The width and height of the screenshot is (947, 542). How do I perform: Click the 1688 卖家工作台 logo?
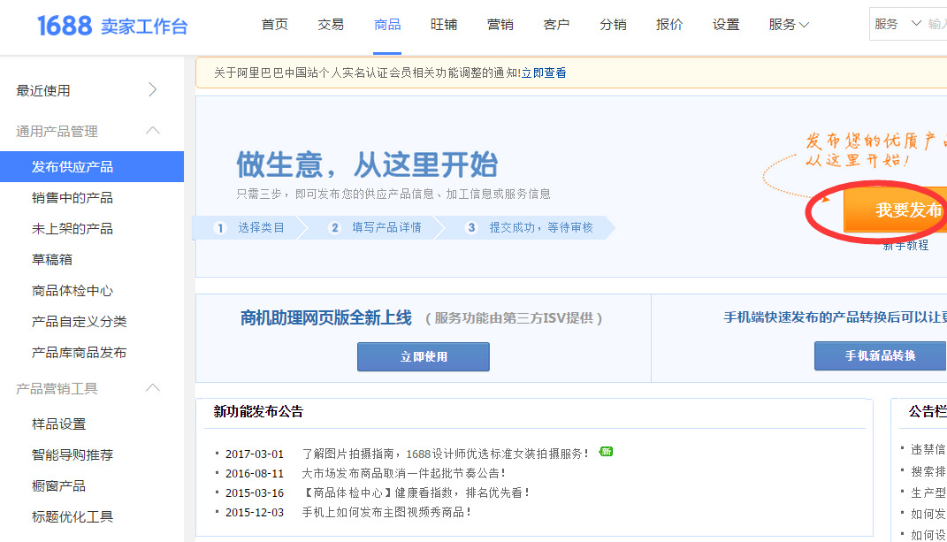pyautogui.click(x=112, y=26)
